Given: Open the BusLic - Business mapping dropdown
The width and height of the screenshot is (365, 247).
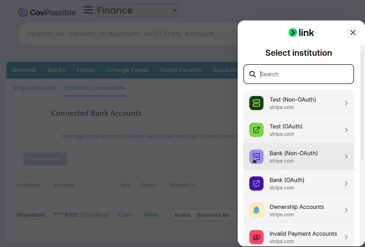Looking at the screenshot, I should coord(204,215).
